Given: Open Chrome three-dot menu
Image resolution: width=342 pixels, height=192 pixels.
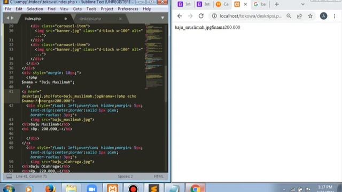Looking at the screenshot, I should pyautogui.click(x=335, y=16).
